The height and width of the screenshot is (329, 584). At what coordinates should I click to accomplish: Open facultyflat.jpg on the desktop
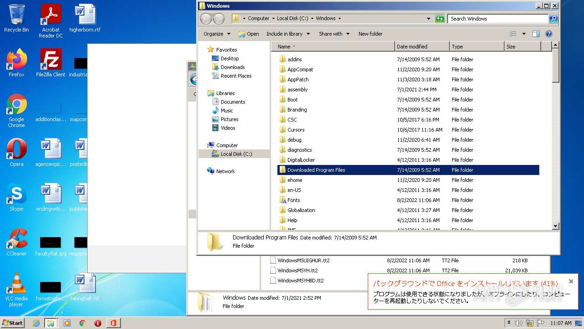point(51,246)
